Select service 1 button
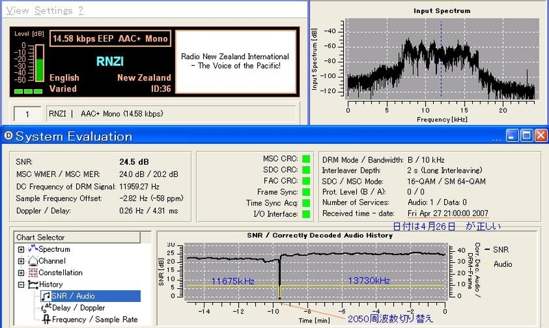 [27, 114]
